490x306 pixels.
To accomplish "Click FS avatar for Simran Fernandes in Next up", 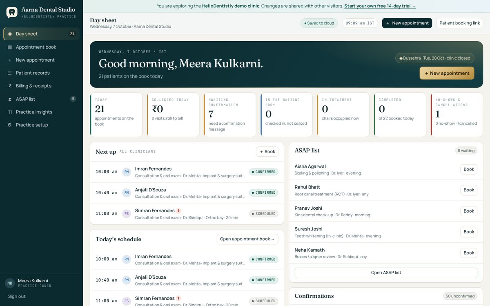I will (127, 213).
